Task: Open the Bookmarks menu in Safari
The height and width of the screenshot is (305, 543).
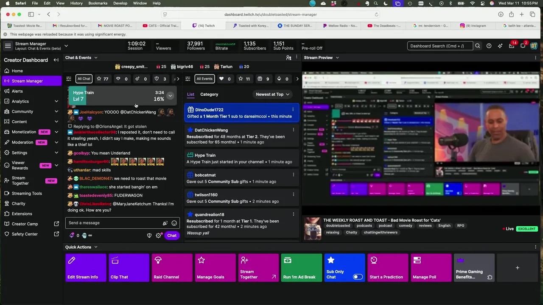Action: click(x=98, y=3)
